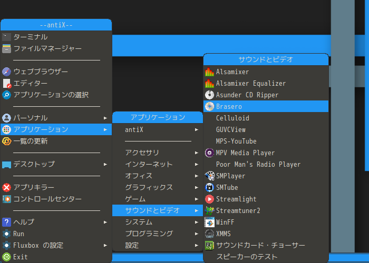Expand the ヘルプ submenu arrow
The width and height of the screenshot is (369, 263).
[105, 222]
